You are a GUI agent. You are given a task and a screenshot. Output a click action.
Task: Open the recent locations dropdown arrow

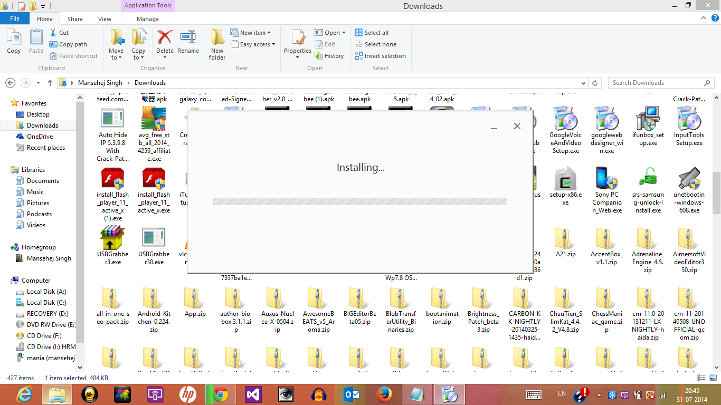39,83
